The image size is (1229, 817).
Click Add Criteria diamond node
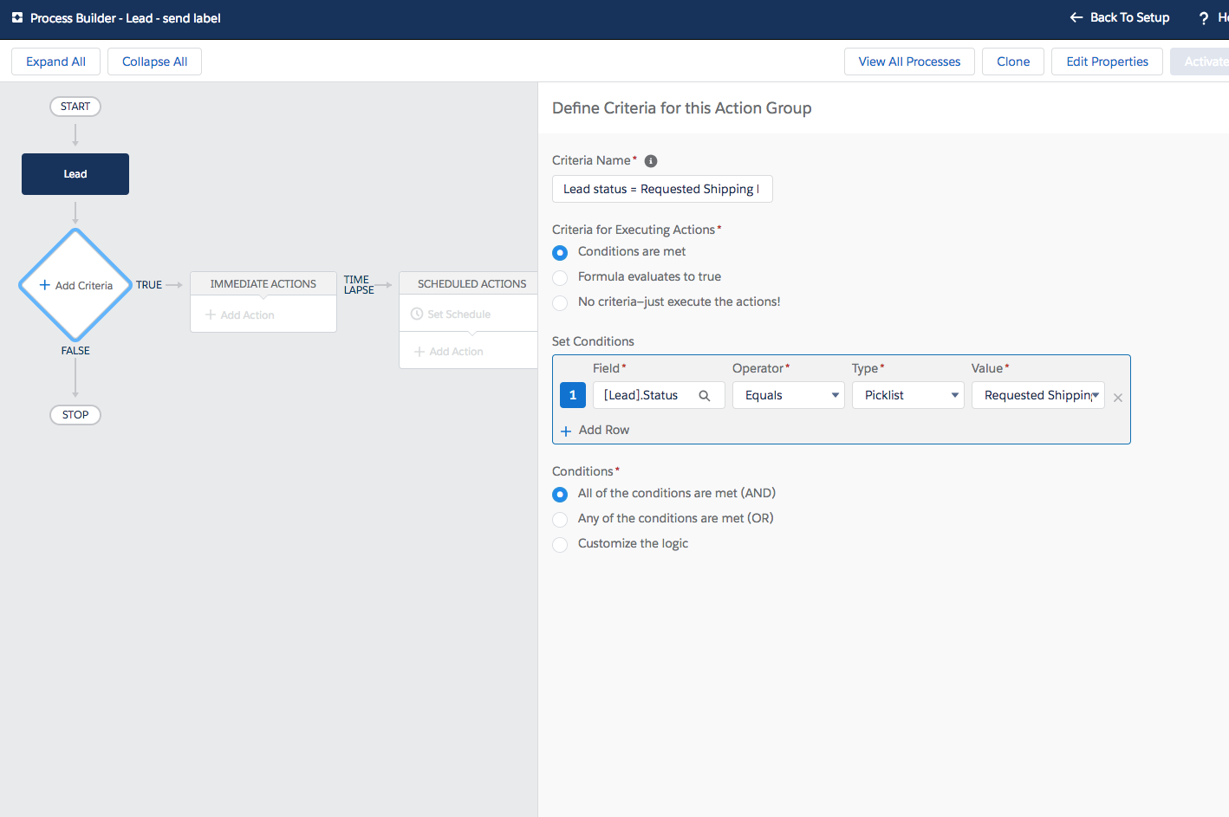tap(75, 285)
